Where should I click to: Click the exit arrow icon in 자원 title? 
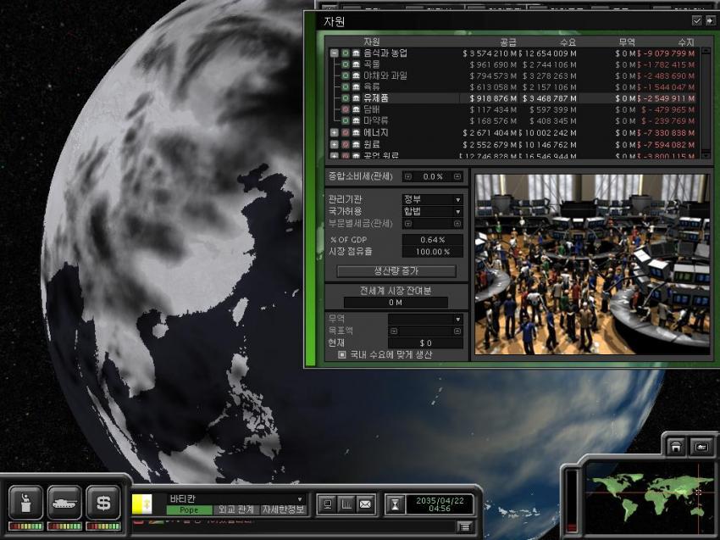click(x=710, y=20)
